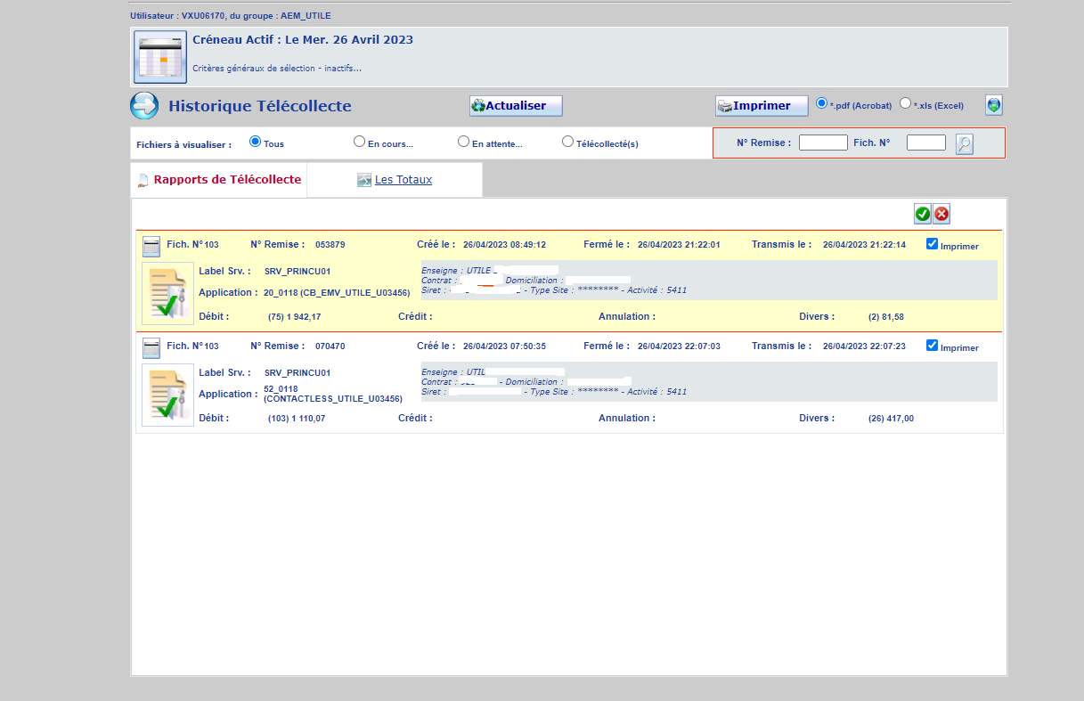This screenshot has height=701, width=1084.
Task: Select the *.xls (Excel) export format
Action: coord(906,103)
